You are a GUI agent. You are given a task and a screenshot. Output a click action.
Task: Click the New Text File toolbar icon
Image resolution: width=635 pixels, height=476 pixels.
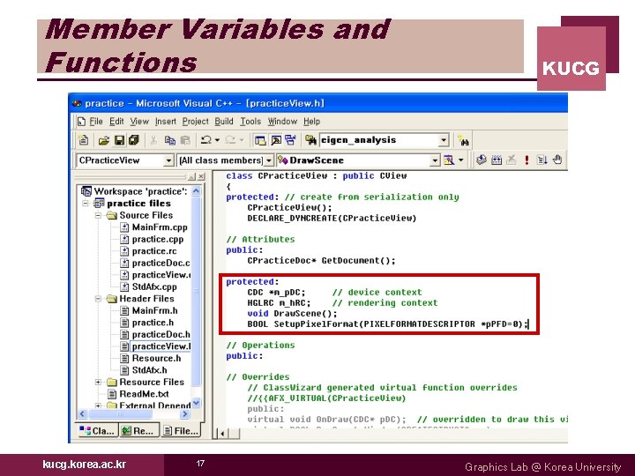[84, 140]
